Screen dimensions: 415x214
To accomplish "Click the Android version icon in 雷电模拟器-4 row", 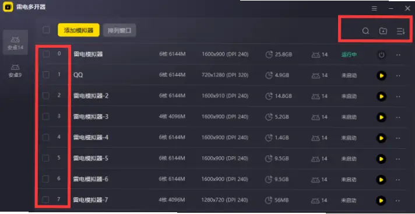I will point(315,138).
